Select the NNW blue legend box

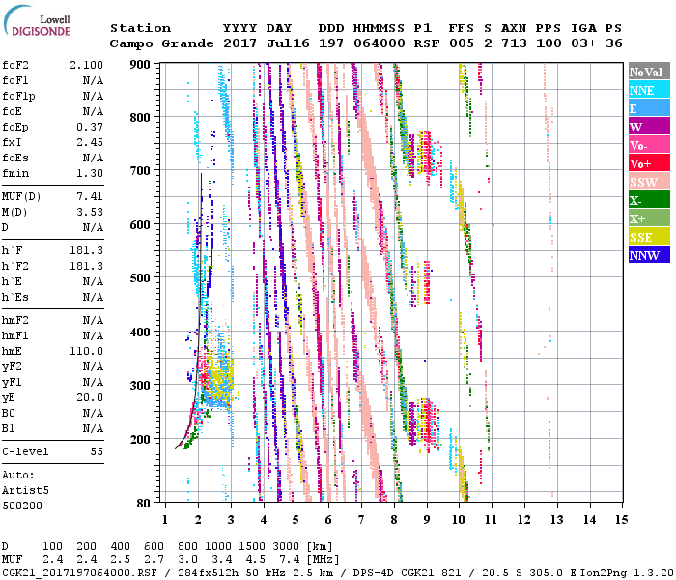pyautogui.click(x=649, y=256)
